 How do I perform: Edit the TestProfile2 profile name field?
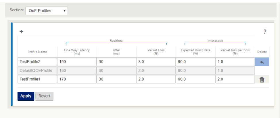click(x=37, y=62)
